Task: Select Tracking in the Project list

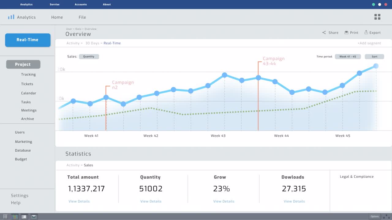Action: point(28,75)
